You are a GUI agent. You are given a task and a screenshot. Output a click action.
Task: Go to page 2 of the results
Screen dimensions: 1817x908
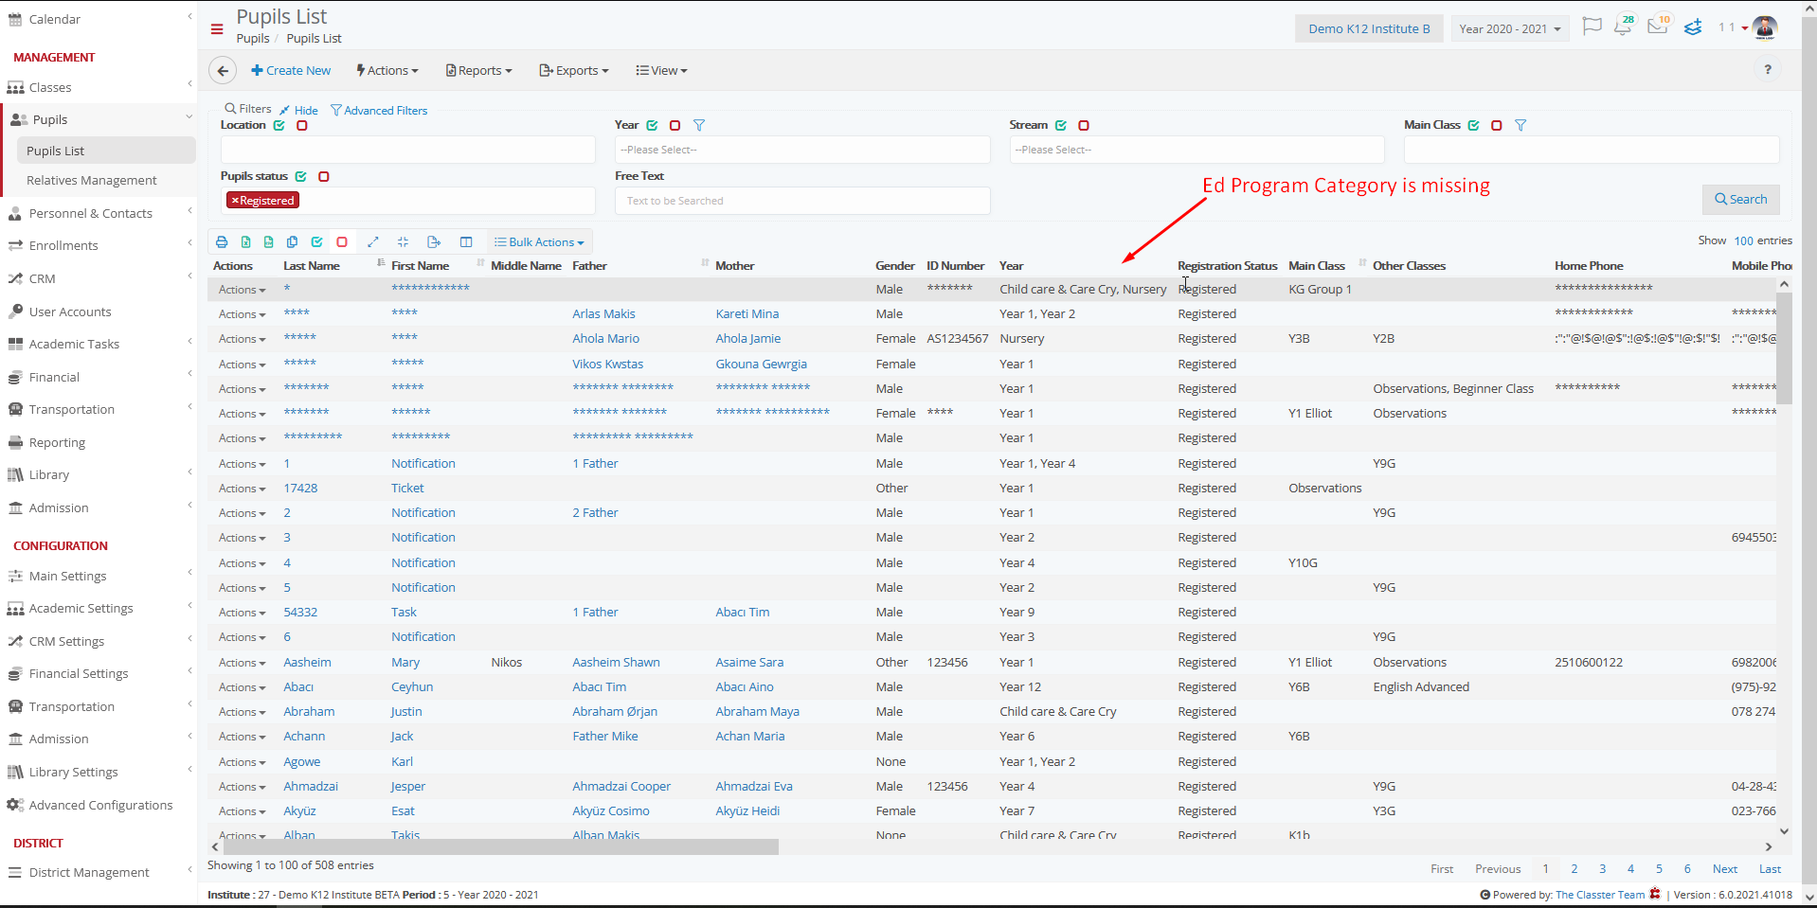pyautogui.click(x=1574, y=869)
